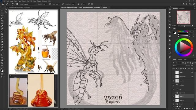The width and height of the screenshot is (196, 110).
Task: Open the Actions panel play icon
Action: pos(170,13)
